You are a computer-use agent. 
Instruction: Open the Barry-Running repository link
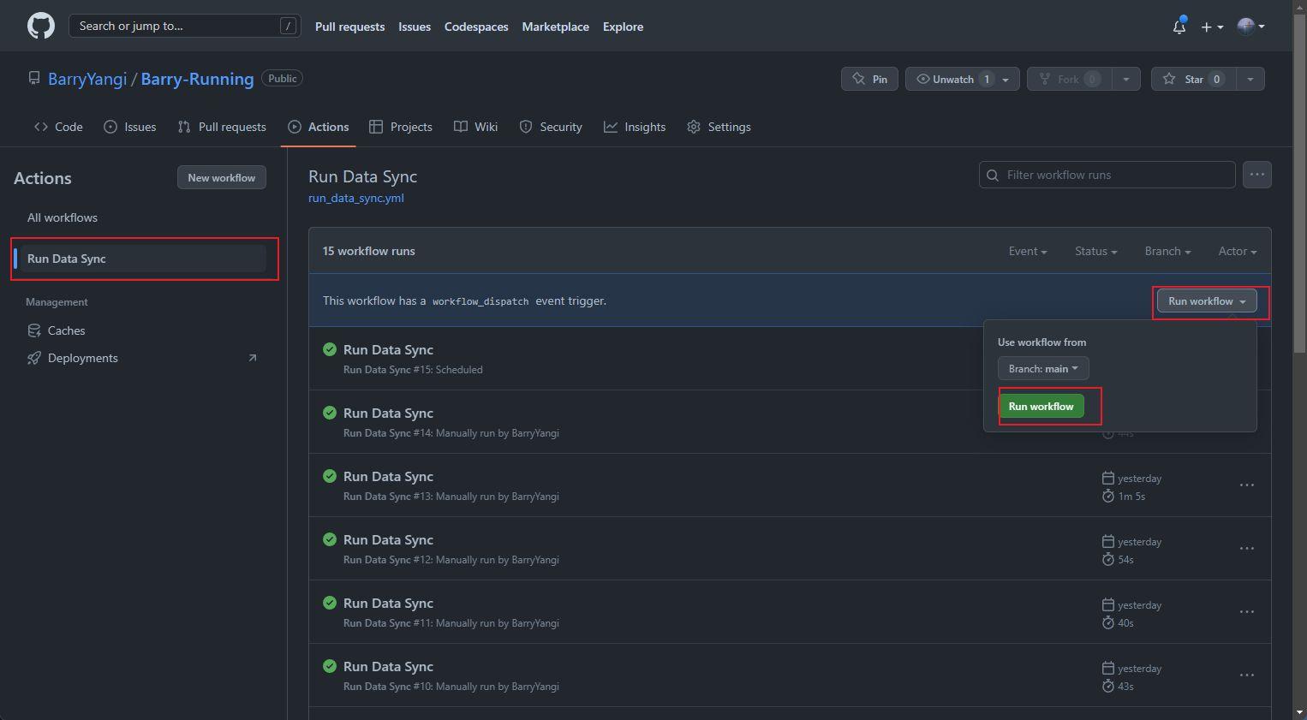click(197, 79)
